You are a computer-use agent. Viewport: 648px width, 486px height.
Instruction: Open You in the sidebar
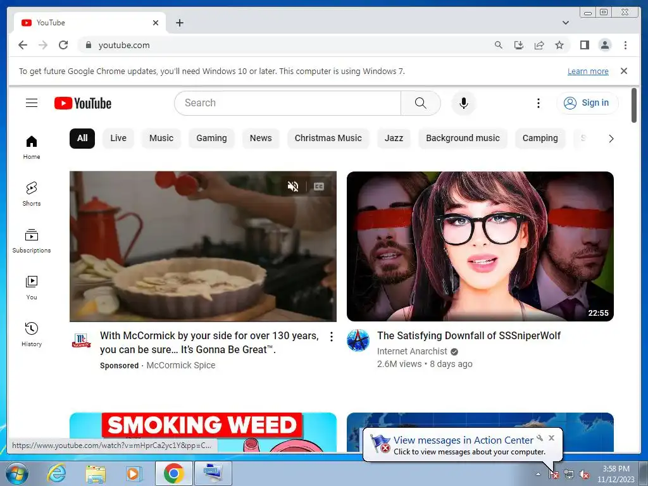pos(32,288)
